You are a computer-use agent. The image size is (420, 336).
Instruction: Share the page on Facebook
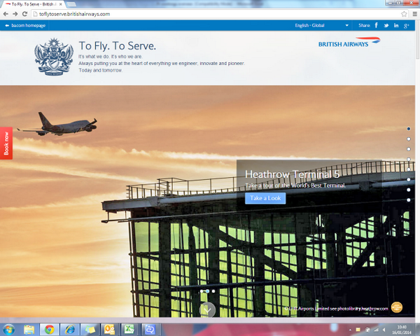(377, 25)
